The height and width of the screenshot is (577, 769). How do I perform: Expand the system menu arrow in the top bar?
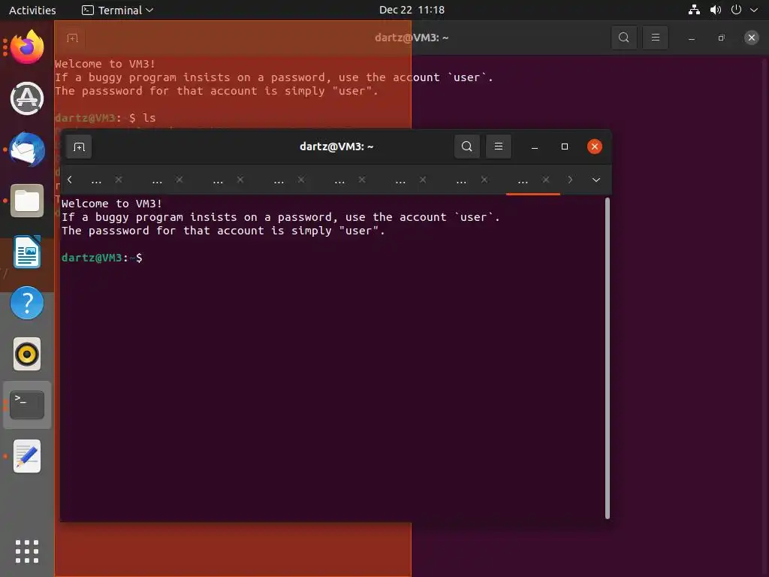pos(754,10)
